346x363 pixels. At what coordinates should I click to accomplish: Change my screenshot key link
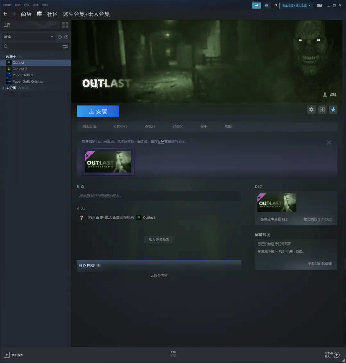pos(319,264)
